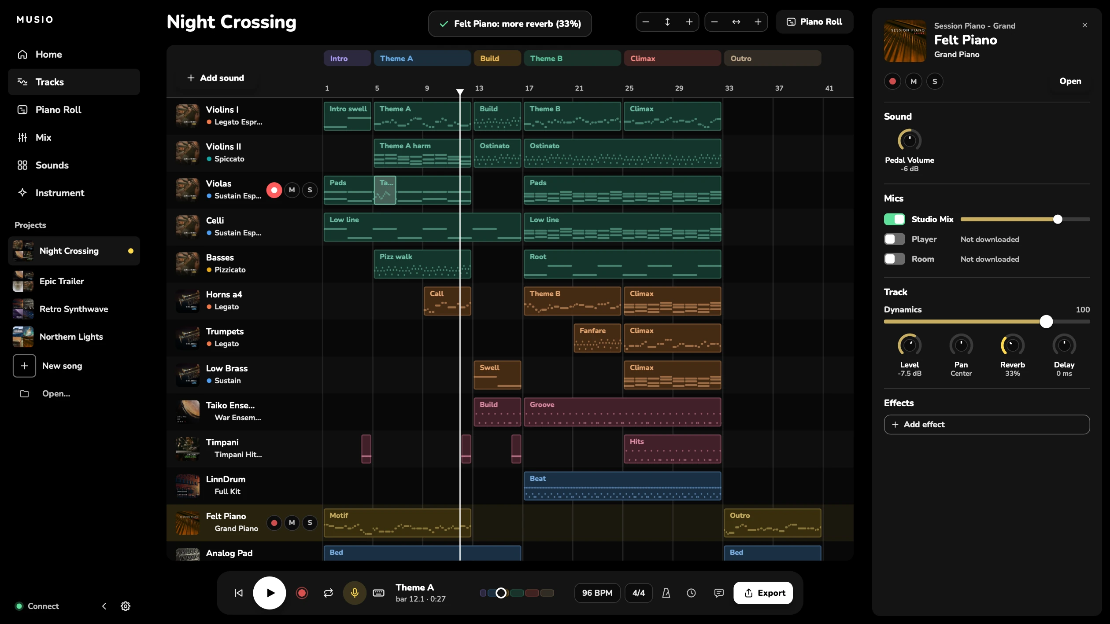This screenshot has width=1110, height=624.
Task: Open the 4/4 time signature selector
Action: pyautogui.click(x=639, y=593)
